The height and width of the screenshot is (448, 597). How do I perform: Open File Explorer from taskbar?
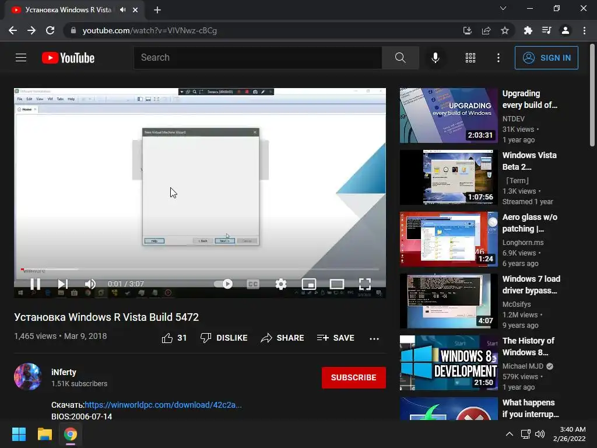coord(44,434)
